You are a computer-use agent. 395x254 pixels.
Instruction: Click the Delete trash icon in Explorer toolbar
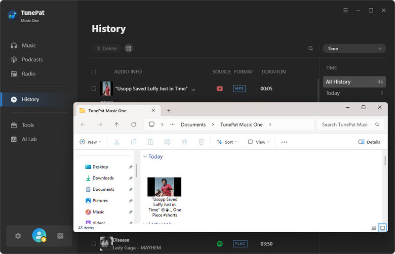click(201, 142)
